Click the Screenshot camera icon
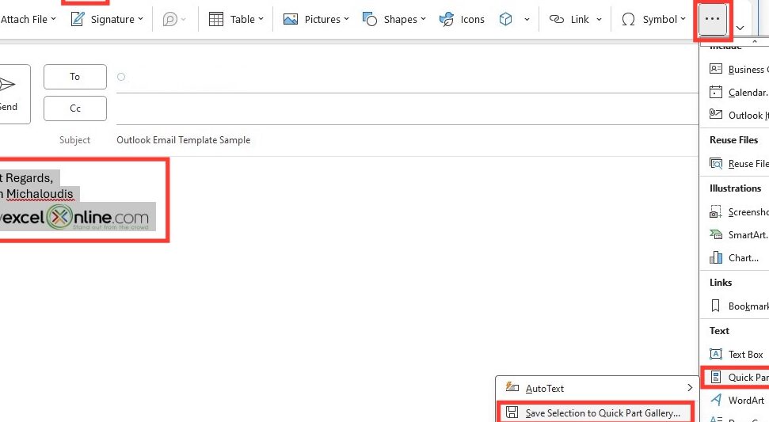 (x=716, y=211)
